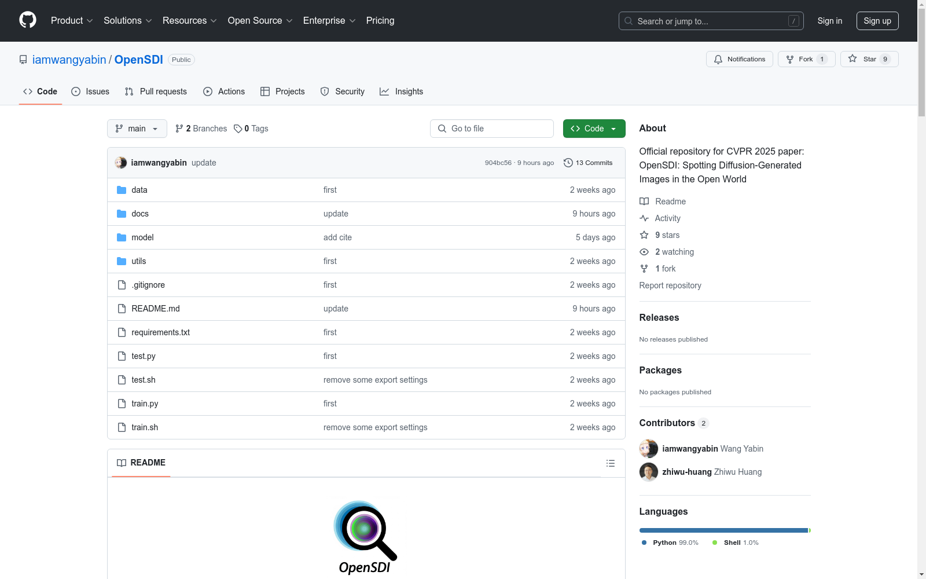This screenshot has width=926, height=579.
Task: Open the README outline list icon
Action: pyautogui.click(x=610, y=463)
